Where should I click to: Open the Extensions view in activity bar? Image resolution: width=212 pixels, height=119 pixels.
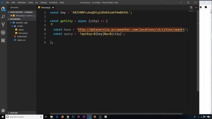click(x=3, y=40)
